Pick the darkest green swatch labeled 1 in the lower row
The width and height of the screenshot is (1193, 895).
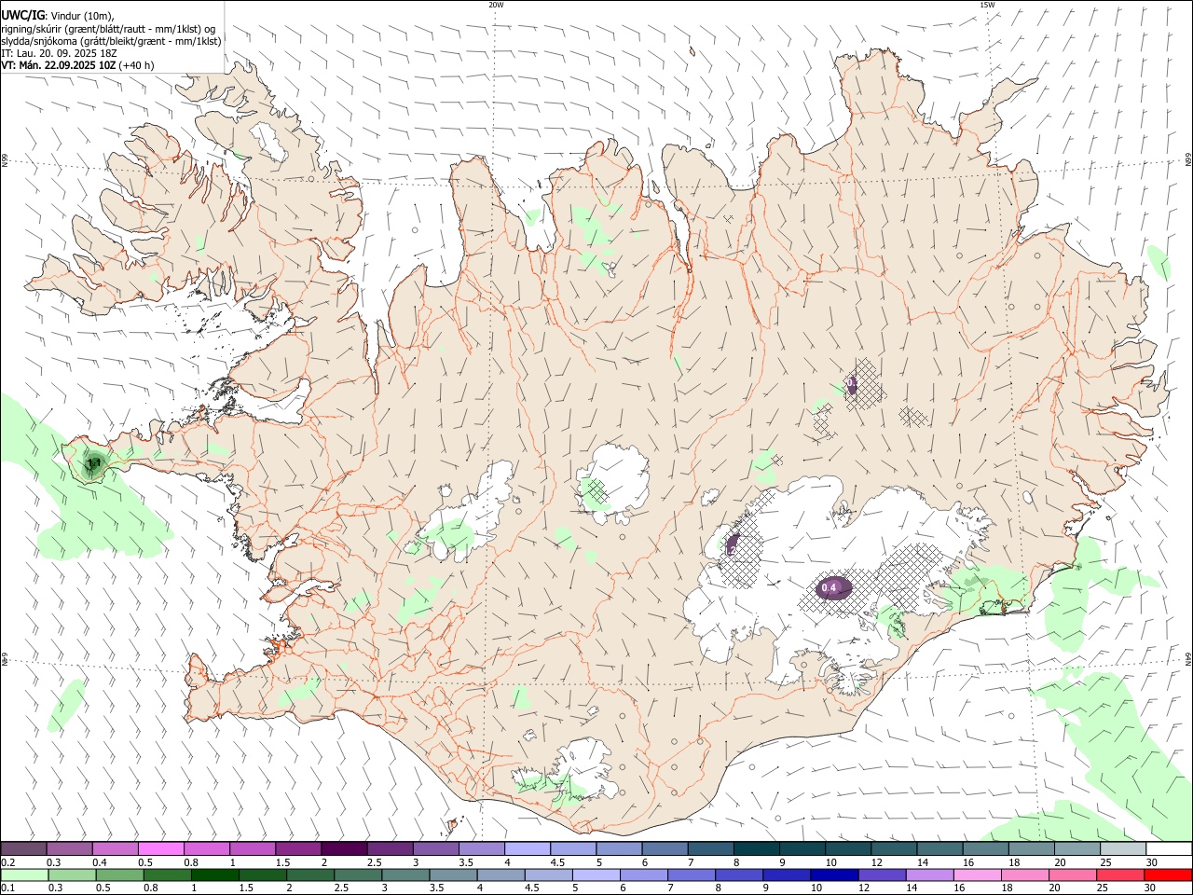tap(214, 874)
